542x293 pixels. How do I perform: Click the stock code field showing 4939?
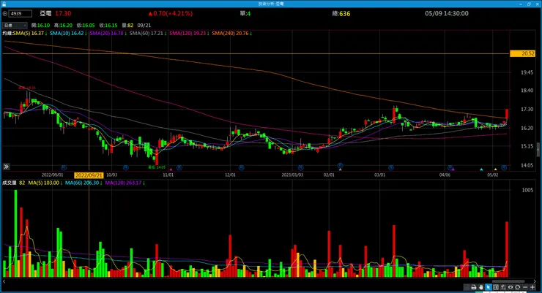click(20, 14)
